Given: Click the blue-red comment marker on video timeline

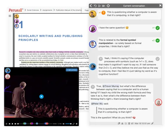Looking at the screenshot, I should tap(46, 123).
